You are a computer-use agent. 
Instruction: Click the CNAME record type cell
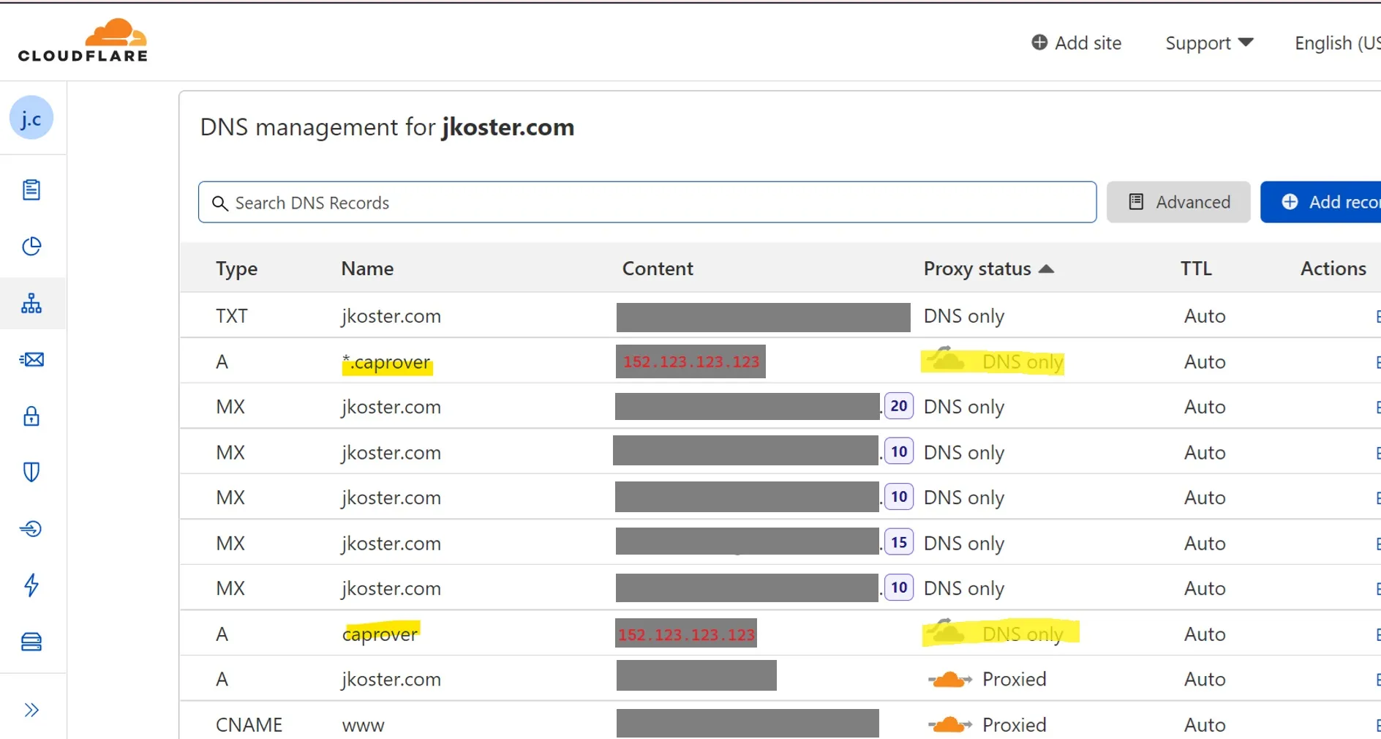(249, 724)
